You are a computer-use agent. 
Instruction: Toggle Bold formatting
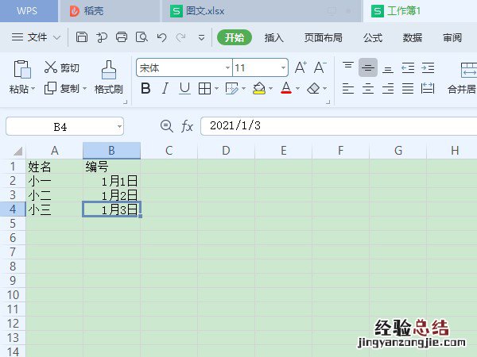pyautogui.click(x=145, y=88)
